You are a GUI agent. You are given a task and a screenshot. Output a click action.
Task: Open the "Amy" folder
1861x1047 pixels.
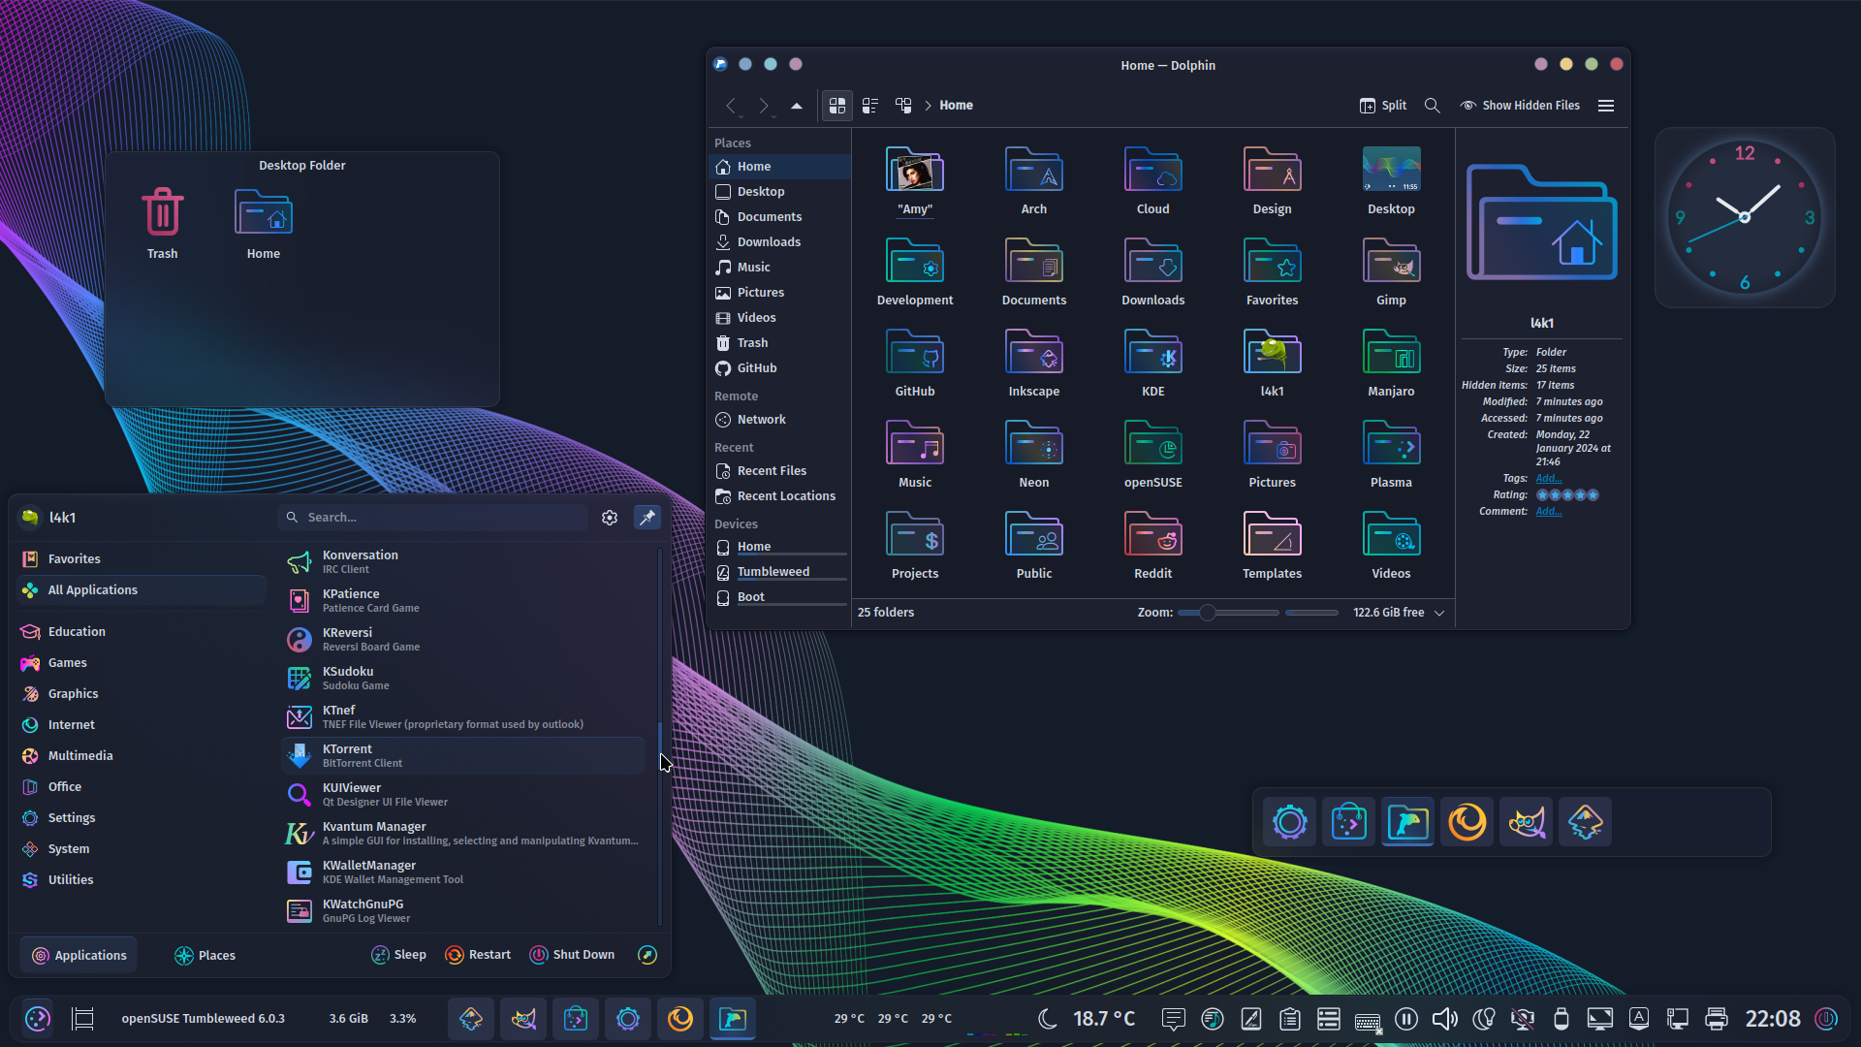pos(914,181)
